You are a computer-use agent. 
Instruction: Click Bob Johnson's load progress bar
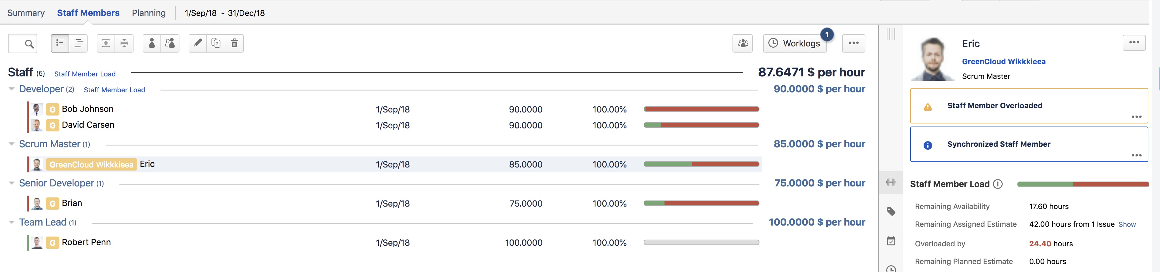pyautogui.click(x=701, y=109)
